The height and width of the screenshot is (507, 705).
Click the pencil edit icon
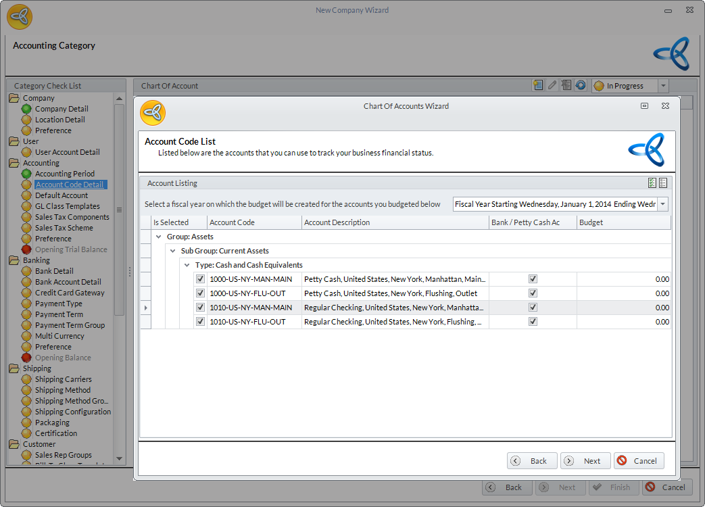click(x=552, y=85)
